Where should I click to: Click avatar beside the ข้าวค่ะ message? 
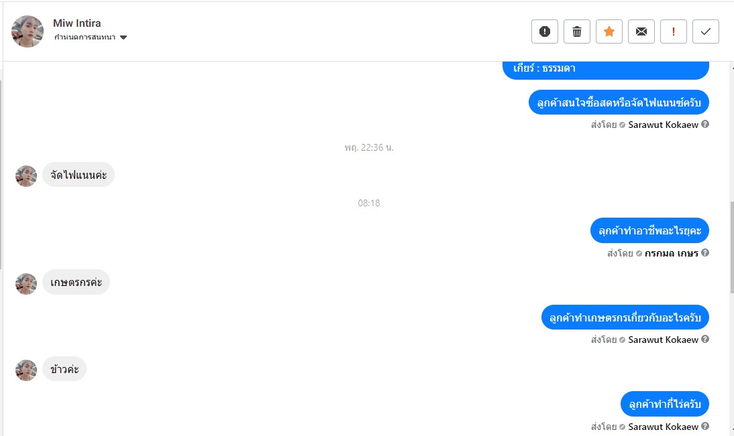pyautogui.click(x=26, y=370)
